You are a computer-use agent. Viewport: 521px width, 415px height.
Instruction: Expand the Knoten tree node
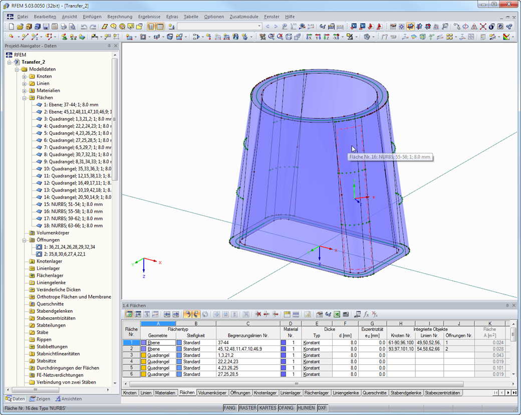pyautogui.click(x=25, y=77)
